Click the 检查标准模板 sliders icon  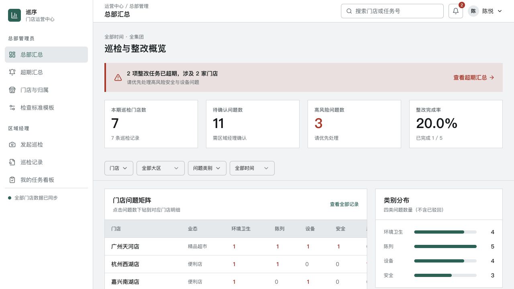pos(12,108)
